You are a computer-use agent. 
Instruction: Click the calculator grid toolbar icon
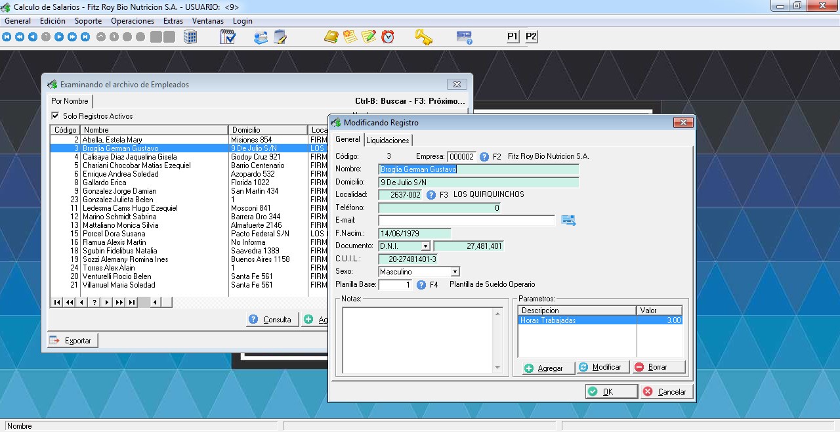tap(190, 37)
